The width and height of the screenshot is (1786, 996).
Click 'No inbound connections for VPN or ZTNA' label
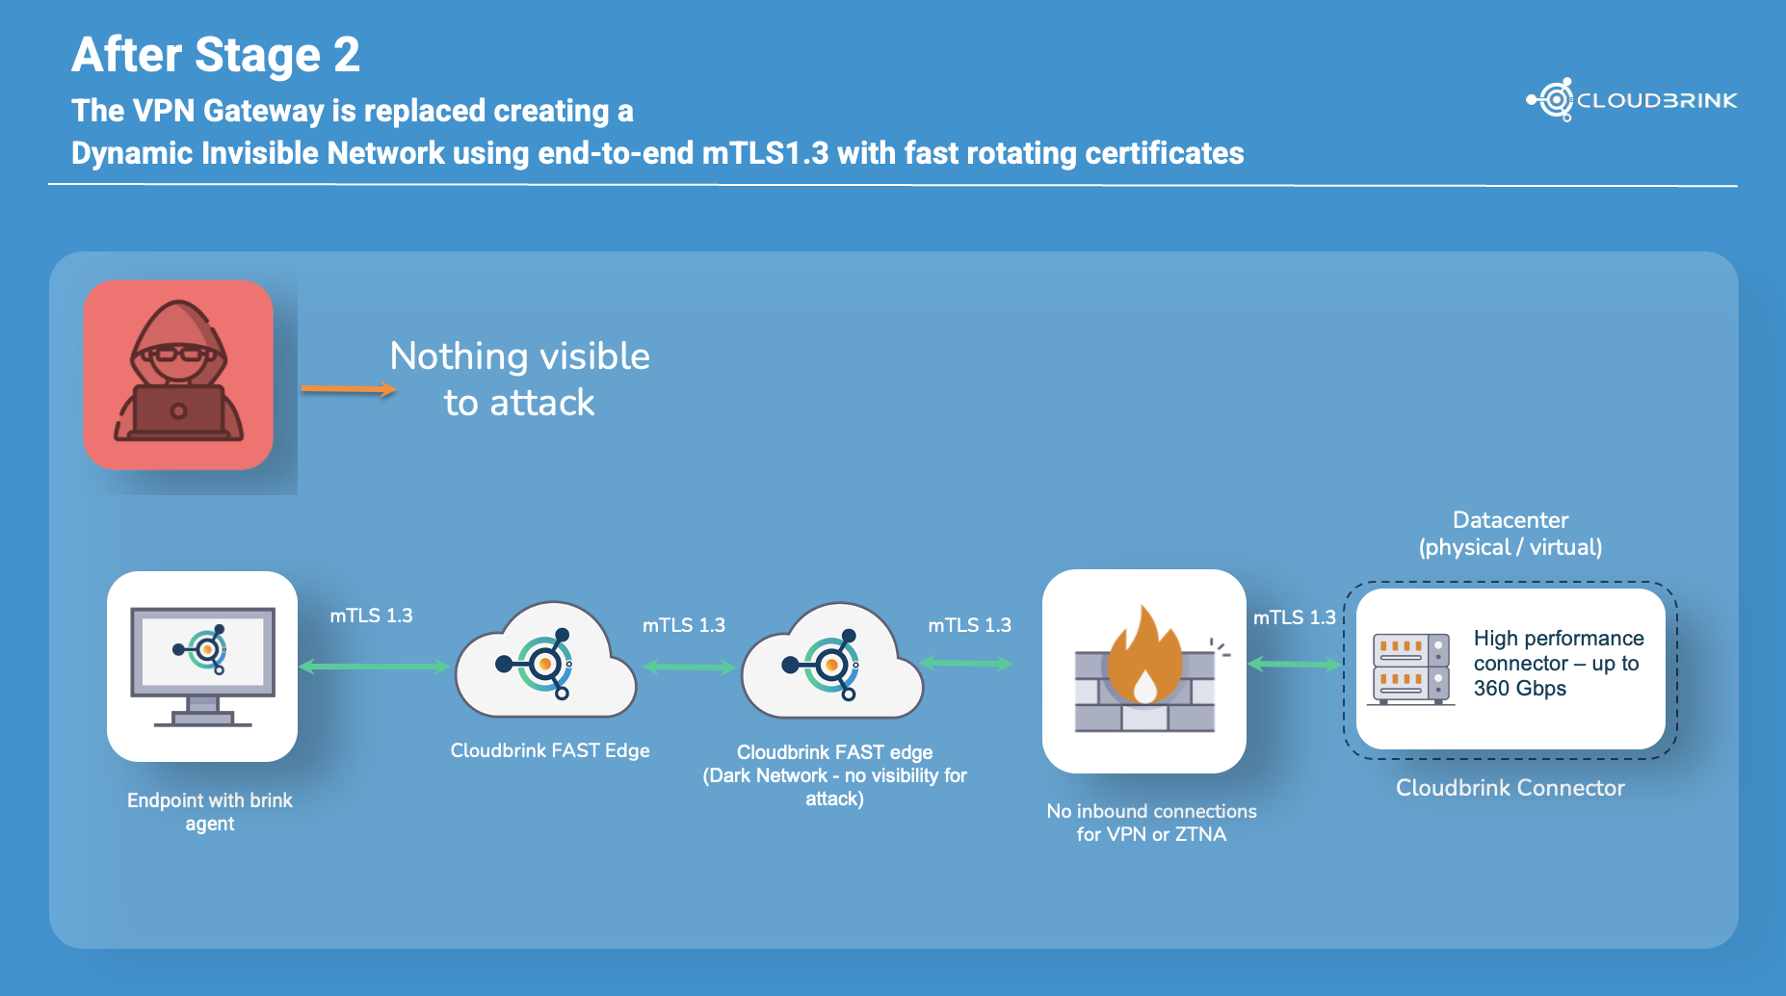click(1152, 823)
